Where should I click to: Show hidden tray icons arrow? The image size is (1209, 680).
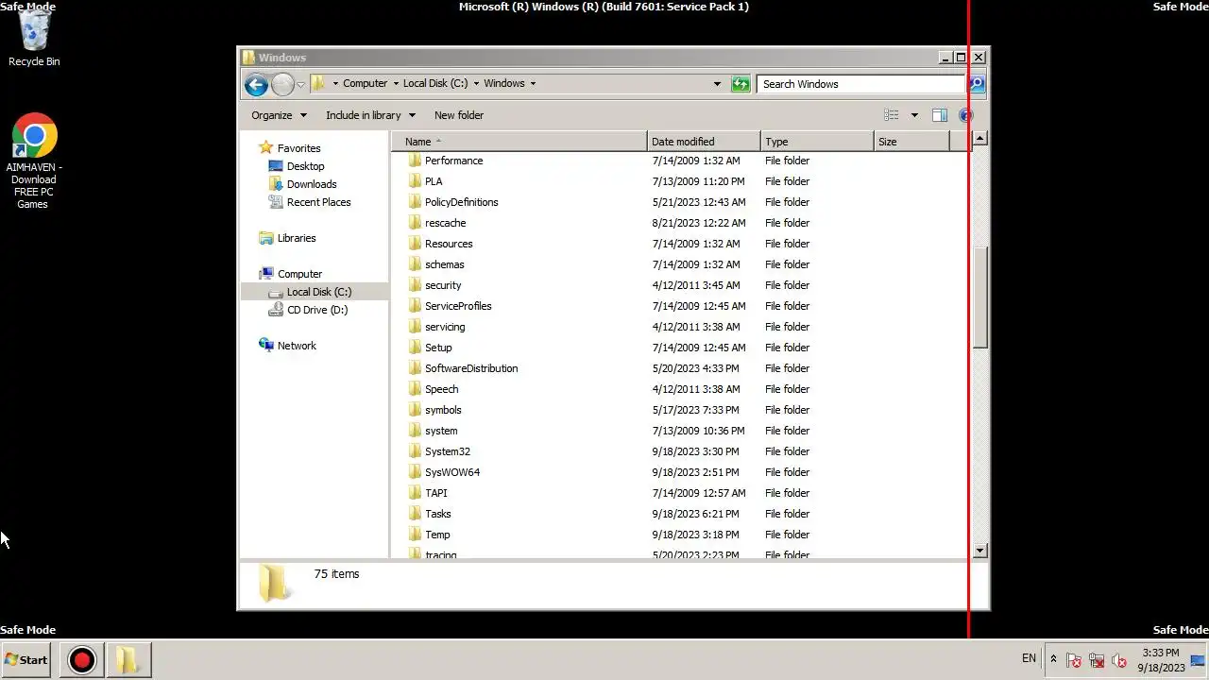pyautogui.click(x=1053, y=659)
